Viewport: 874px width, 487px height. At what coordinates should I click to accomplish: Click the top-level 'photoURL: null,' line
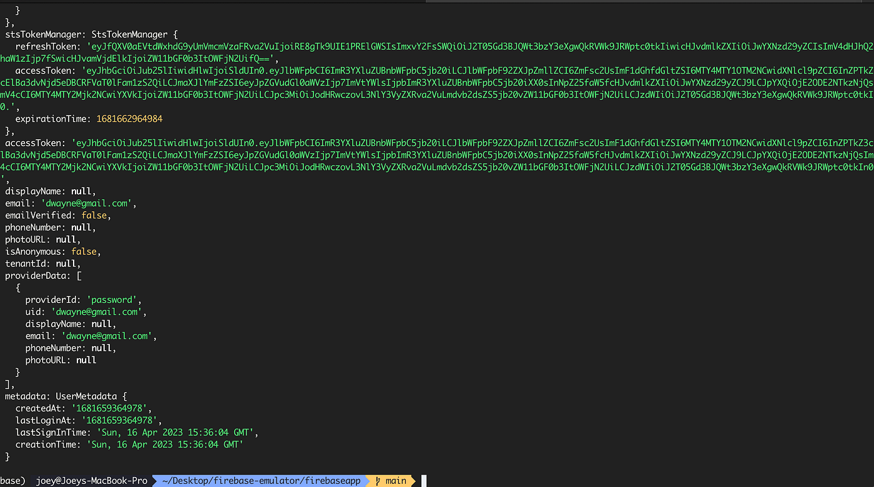[43, 240]
